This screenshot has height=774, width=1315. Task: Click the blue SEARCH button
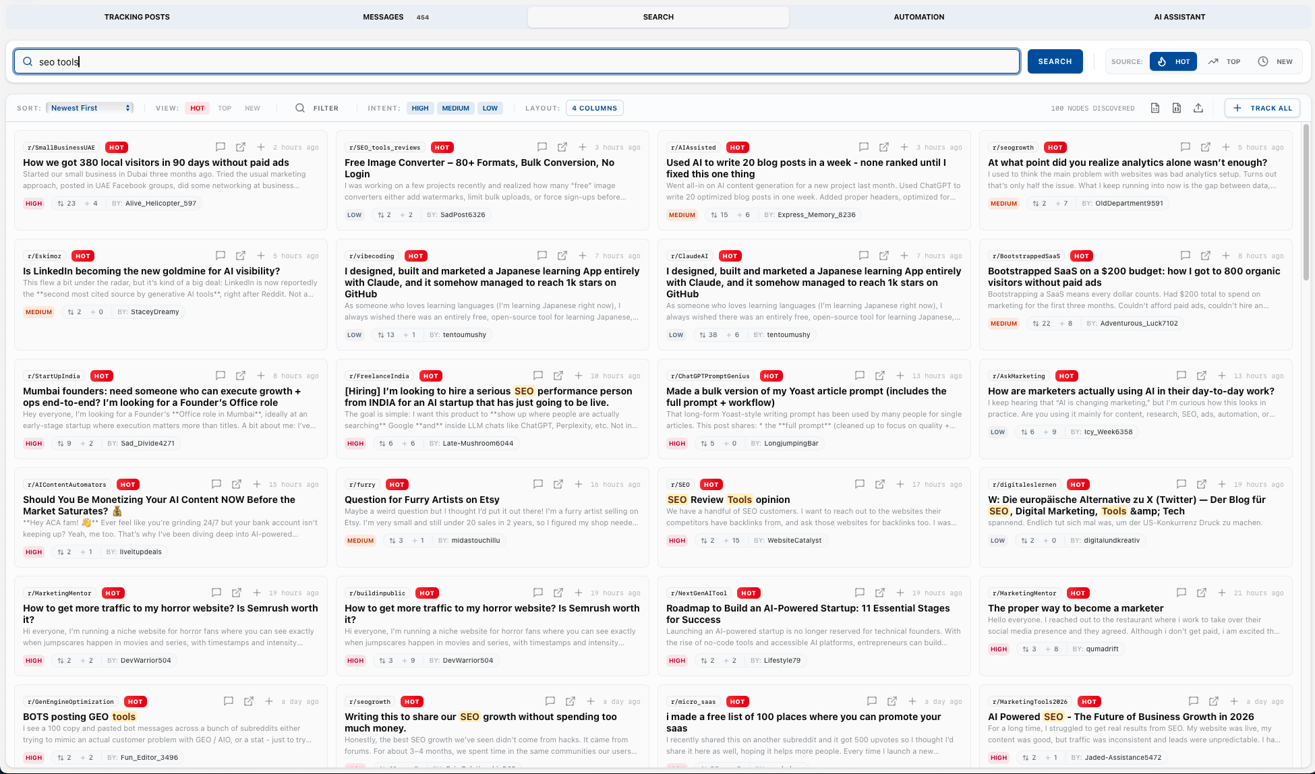click(1055, 61)
